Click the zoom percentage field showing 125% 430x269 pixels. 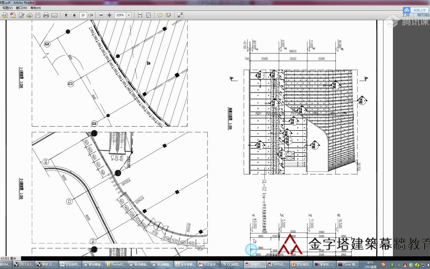[x=121, y=15]
